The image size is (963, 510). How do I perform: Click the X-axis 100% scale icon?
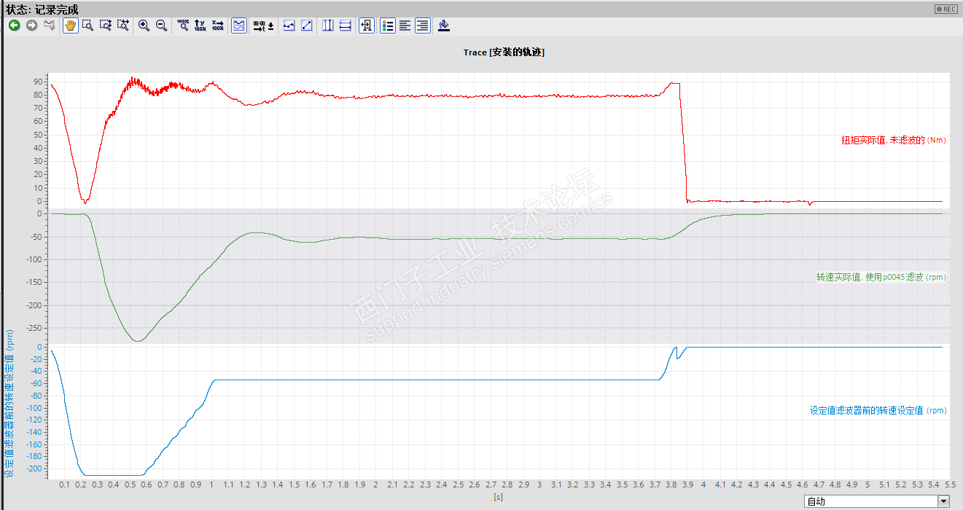218,25
